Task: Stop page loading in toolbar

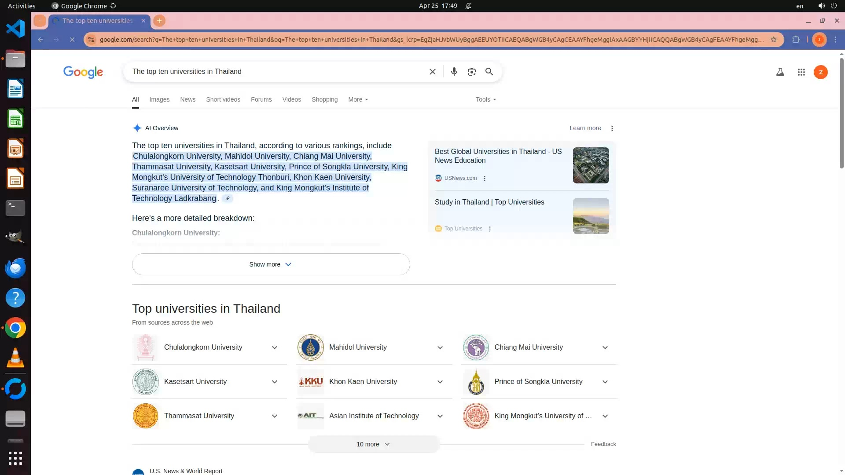Action: coord(72,40)
